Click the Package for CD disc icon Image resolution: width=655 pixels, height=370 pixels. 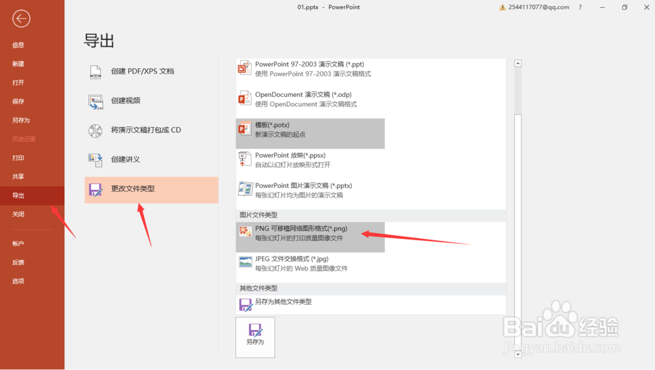[95, 131]
